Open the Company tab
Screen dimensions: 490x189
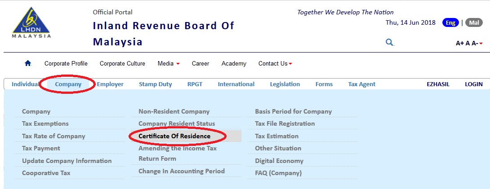click(x=68, y=84)
